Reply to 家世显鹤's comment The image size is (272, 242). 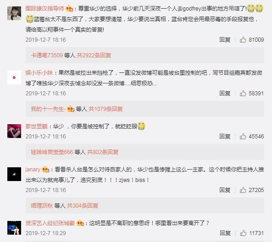225,137
